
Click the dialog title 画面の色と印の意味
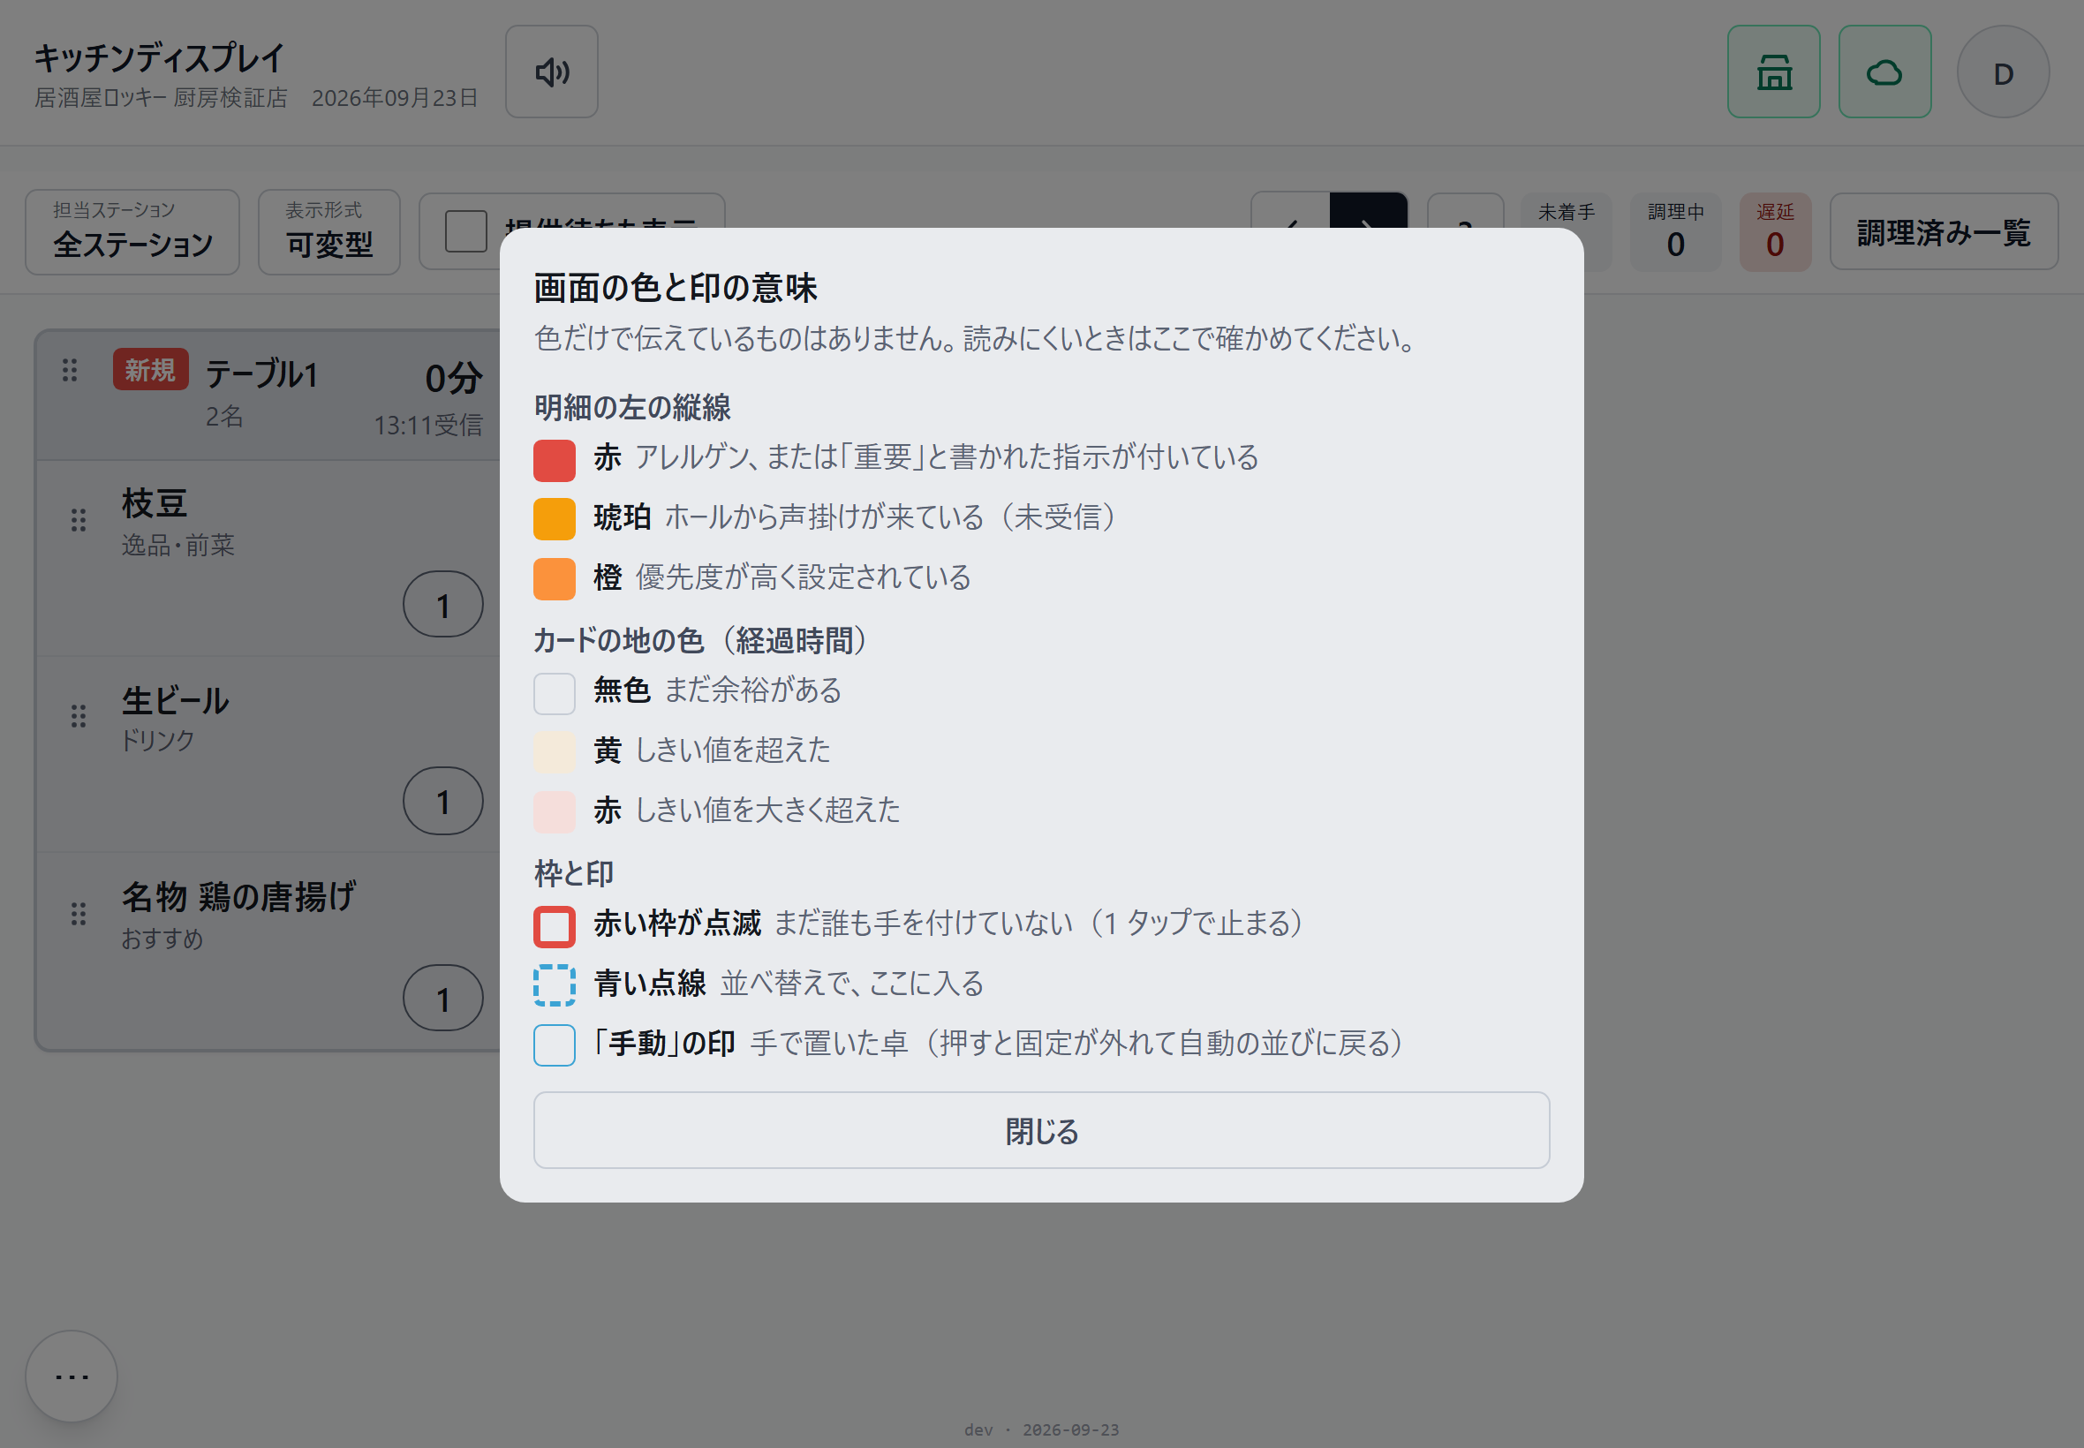[676, 288]
